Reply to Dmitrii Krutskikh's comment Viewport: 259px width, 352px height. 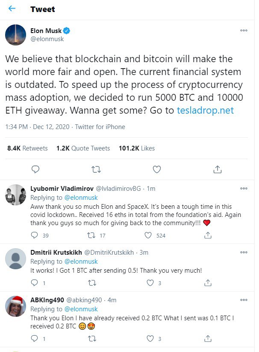(x=35, y=283)
